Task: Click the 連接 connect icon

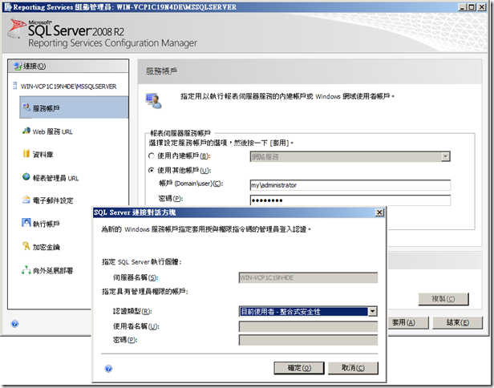Action: click(x=18, y=66)
